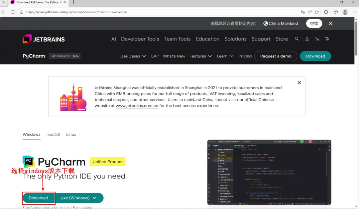Image resolution: width=359 pixels, height=209 pixels.
Task: Click the Request a demo button
Action: (276, 56)
